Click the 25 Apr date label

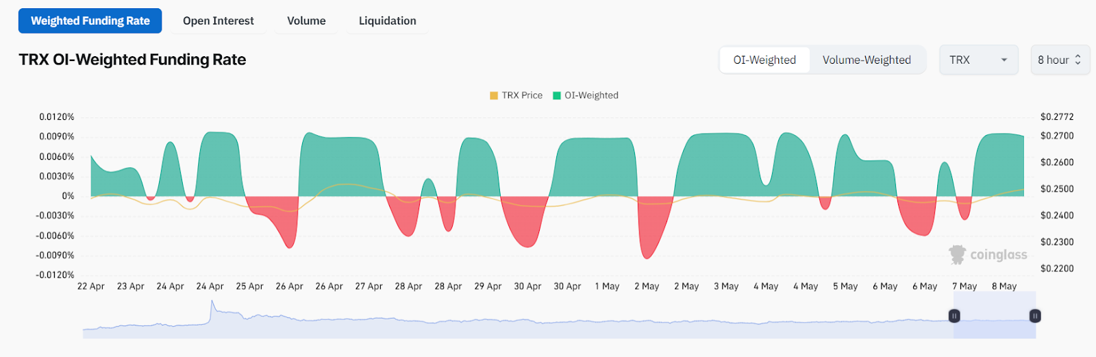point(250,286)
